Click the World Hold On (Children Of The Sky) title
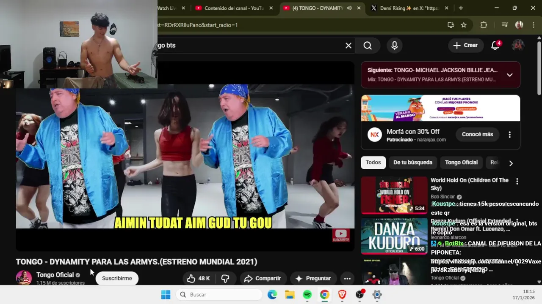This screenshot has height=304, width=542. click(x=470, y=184)
